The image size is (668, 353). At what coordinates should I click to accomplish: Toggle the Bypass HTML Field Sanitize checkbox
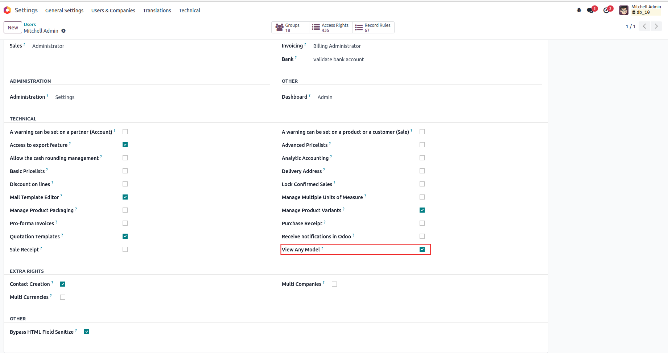coord(87,332)
